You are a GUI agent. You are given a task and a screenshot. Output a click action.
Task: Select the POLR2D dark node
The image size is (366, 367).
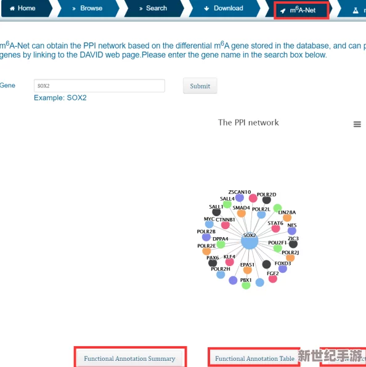coord(266,200)
